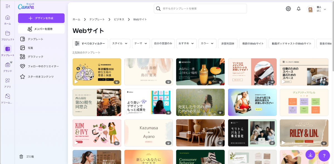Click the search magnifier icon
This screenshot has width=334, height=164.
point(158,9)
